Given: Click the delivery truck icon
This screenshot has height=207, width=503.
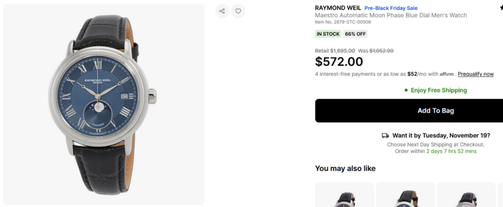Looking at the screenshot, I should [385, 135].
